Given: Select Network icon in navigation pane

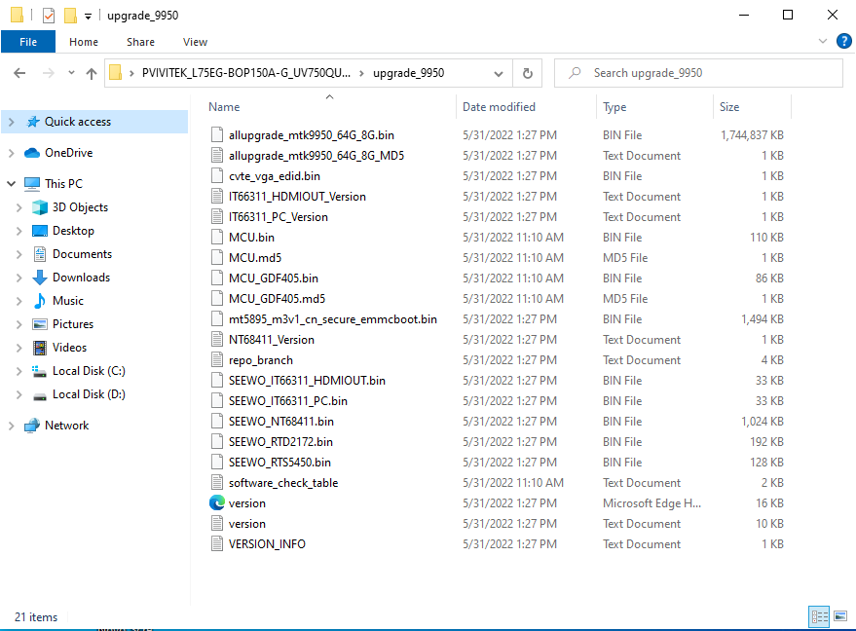Looking at the screenshot, I should point(32,426).
